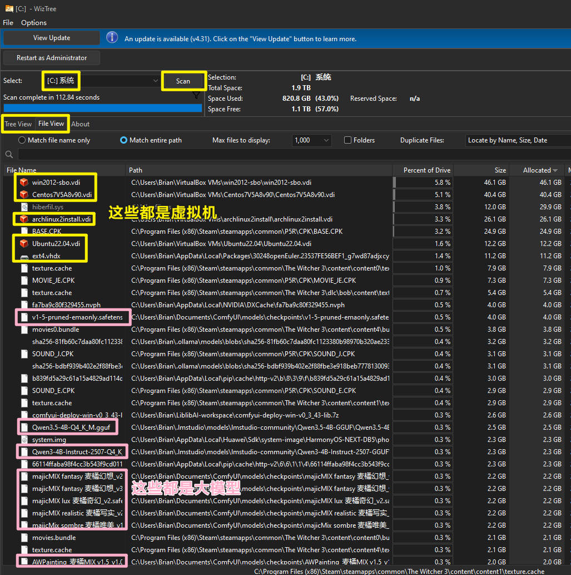Click the file icon of v1-5-pruned-emaonly.safetensors

coord(24,317)
